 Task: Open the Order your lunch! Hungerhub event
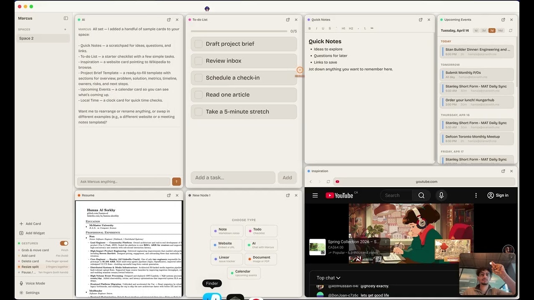[x=477, y=102]
